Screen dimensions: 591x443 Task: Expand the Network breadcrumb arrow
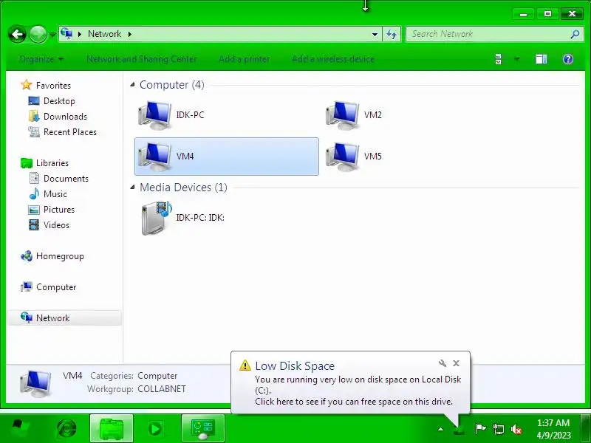(130, 34)
